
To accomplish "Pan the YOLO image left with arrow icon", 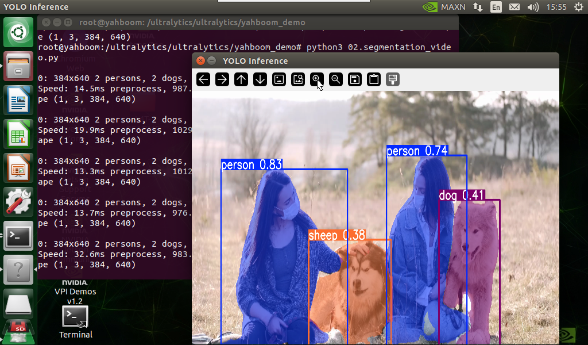I will pyautogui.click(x=203, y=79).
